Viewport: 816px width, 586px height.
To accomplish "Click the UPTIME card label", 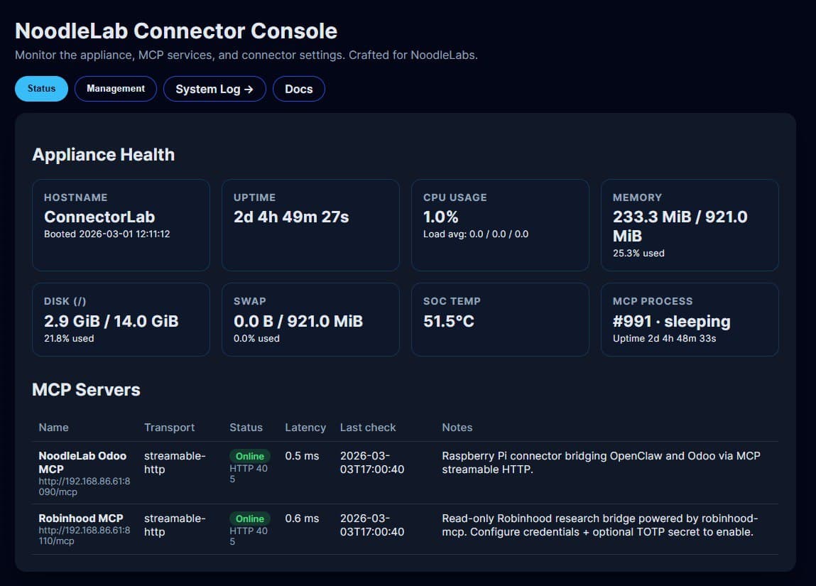I will [254, 197].
